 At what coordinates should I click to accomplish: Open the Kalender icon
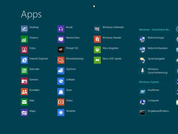tap(24, 71)
